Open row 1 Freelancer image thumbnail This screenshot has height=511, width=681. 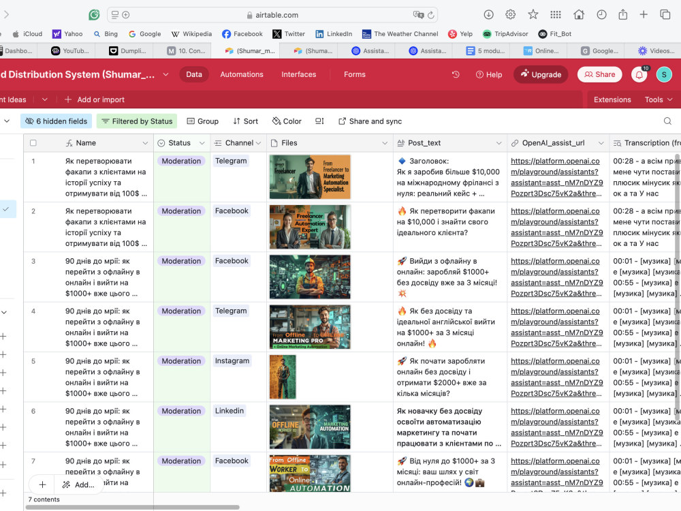tap(310, 177)
